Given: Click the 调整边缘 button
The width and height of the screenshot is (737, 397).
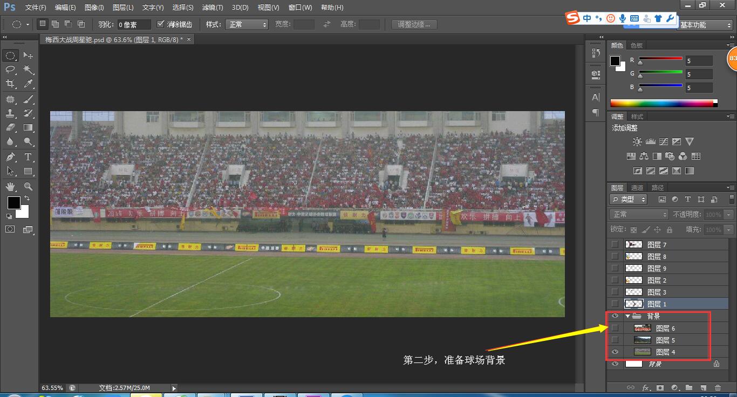Looking at the screenshot, I should coord(414,24).
